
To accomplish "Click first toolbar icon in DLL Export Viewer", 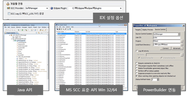I will coord(57,29).
